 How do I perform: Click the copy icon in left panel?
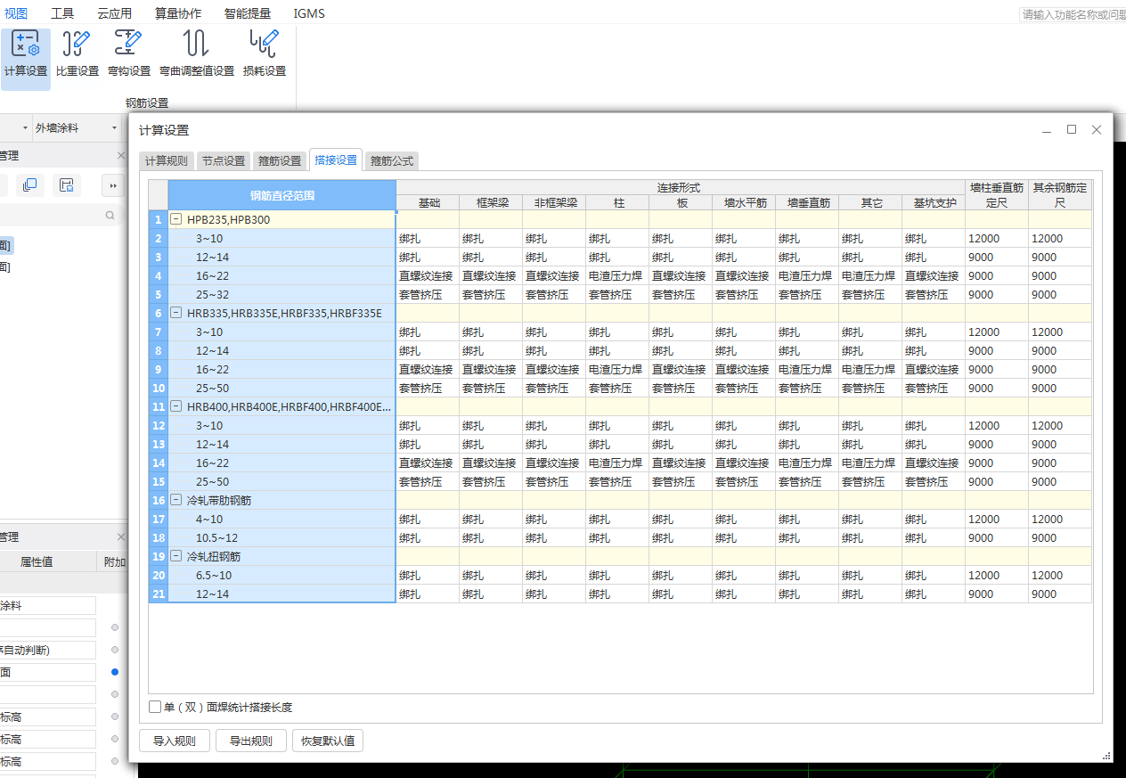(30, 184)
